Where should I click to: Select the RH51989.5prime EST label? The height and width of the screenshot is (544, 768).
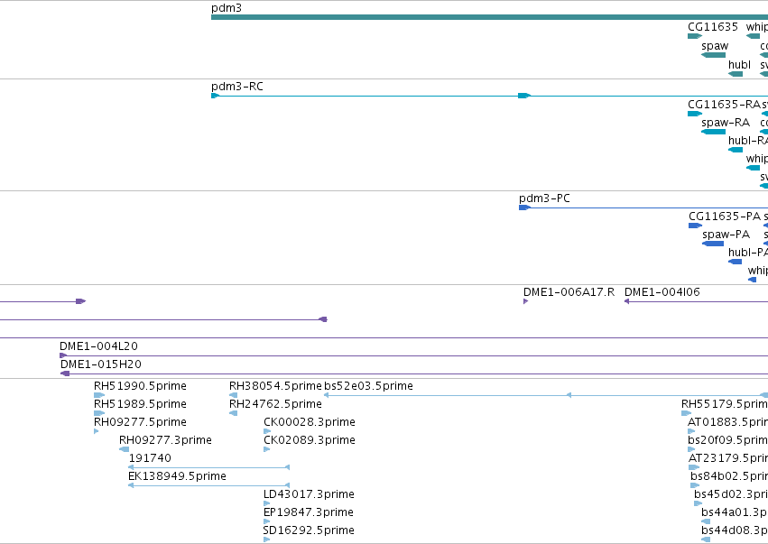click(140, 404)
